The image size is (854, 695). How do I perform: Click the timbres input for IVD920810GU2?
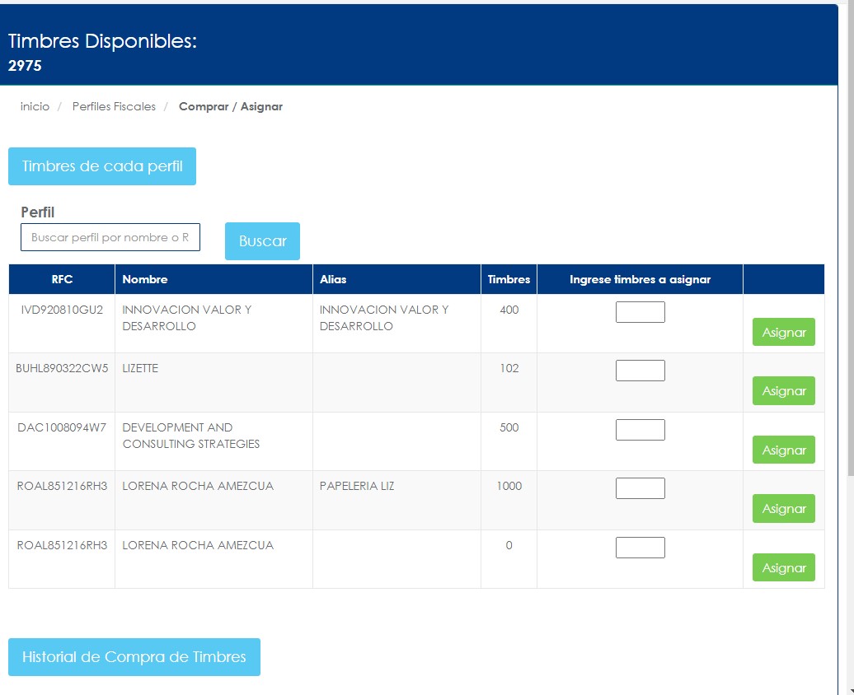[640, 312]
